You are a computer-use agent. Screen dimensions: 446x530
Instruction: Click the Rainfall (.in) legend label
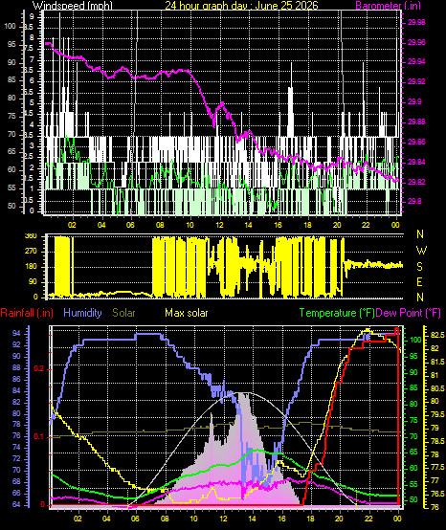click(x=27, y=313)
